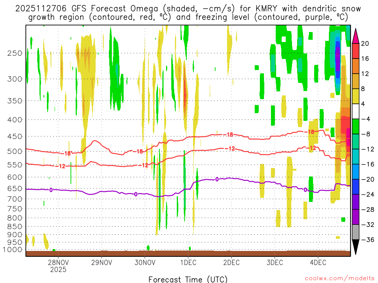Click the 28NOV date label on the time axis
Viewport: 378px width, 283px height.
58,263
